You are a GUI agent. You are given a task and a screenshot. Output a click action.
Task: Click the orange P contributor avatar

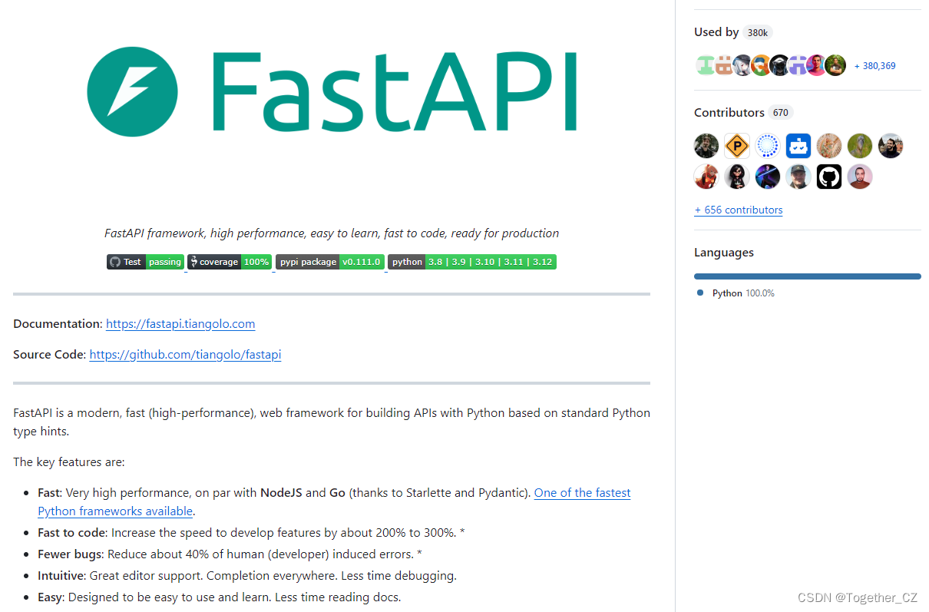[x=737, y=145]
